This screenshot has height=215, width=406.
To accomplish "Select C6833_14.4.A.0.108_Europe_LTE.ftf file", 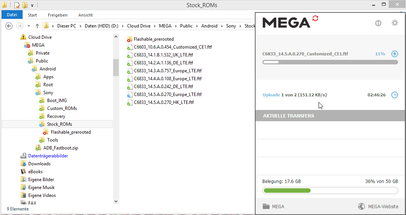I will click(167, 78).
